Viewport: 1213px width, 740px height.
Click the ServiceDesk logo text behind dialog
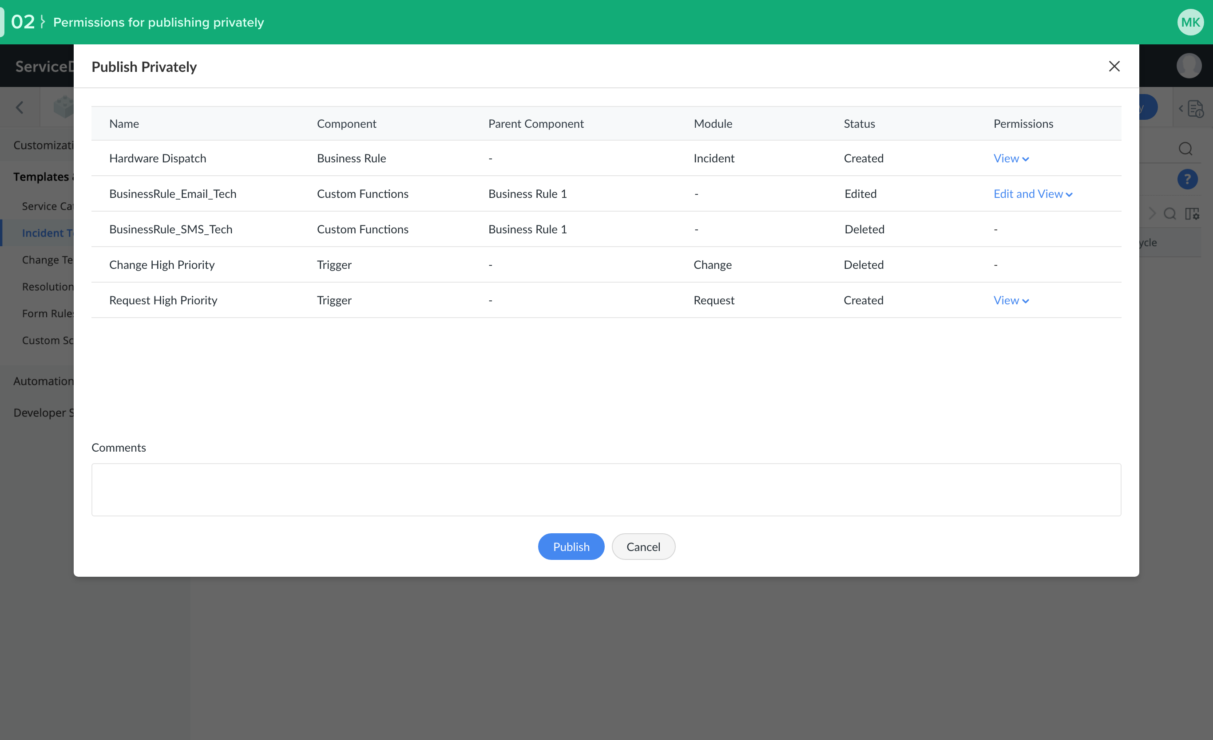tap(44, 66)
